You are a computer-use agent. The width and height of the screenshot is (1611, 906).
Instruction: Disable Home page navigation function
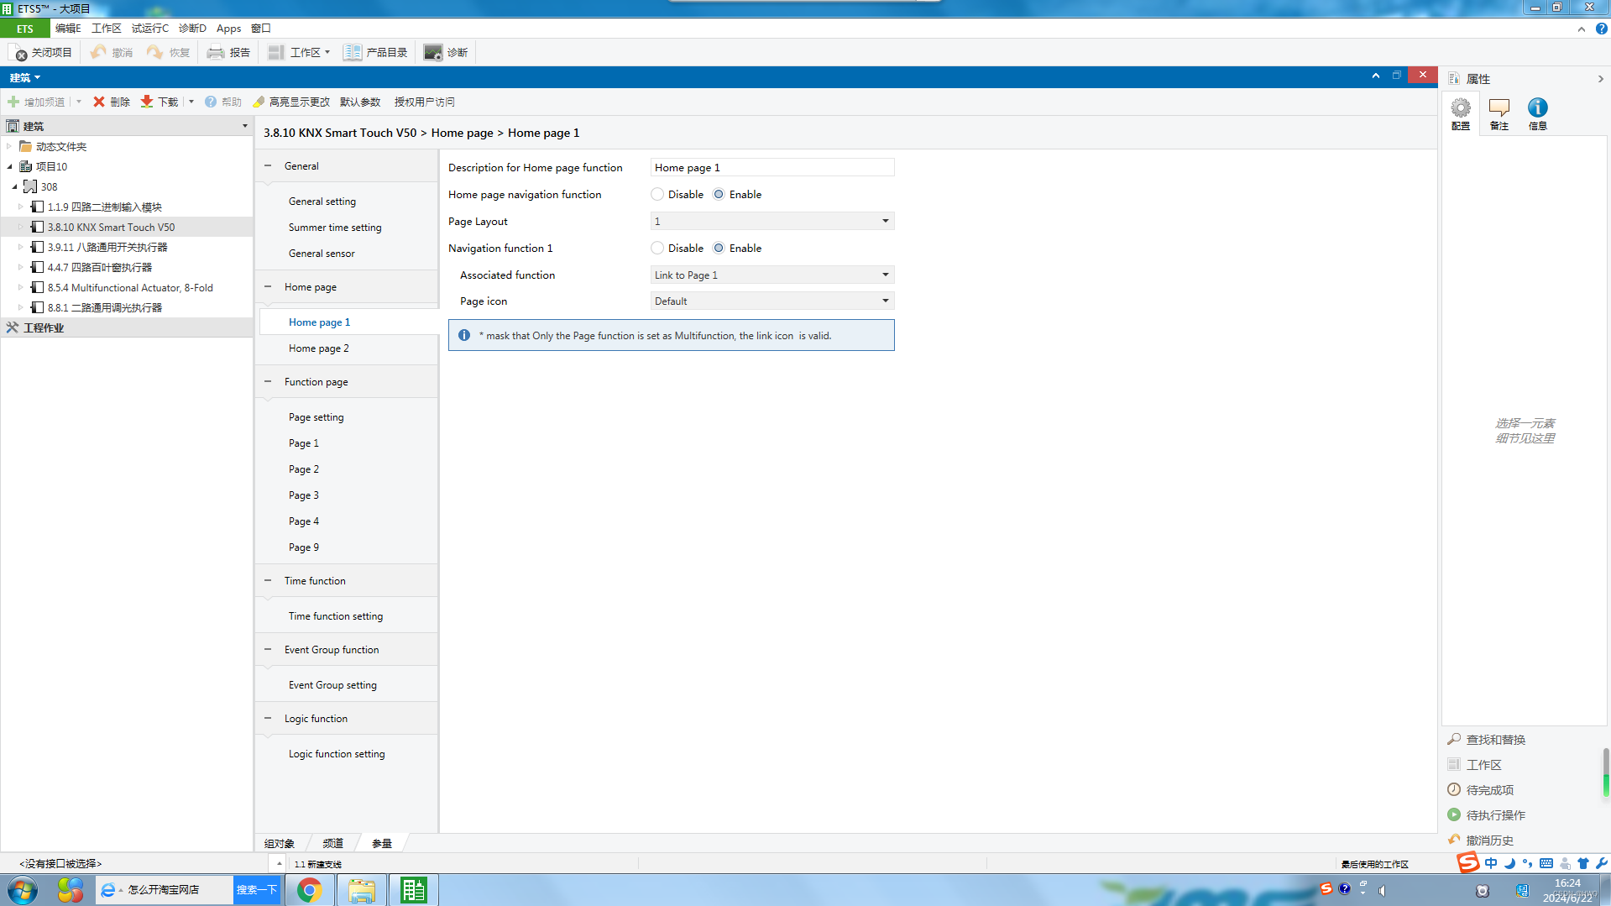[x=657, y=195]
